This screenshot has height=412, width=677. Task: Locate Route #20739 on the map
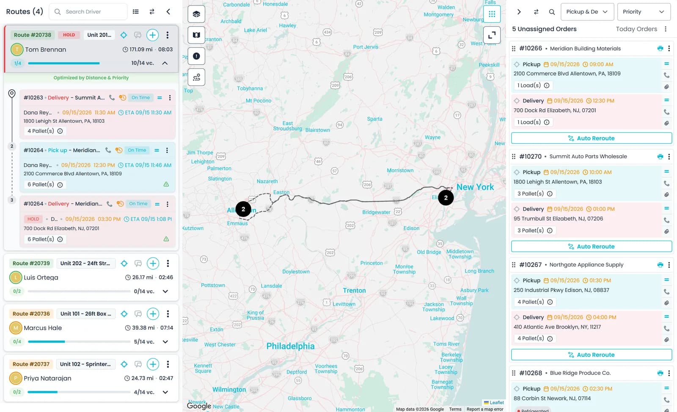(x=124, y=264)
